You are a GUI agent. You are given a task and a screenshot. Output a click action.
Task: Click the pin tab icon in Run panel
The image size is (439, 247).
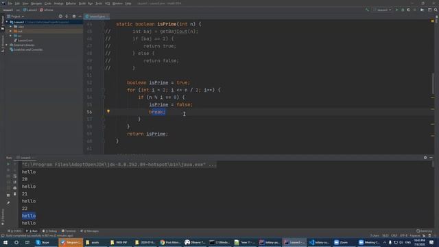(8, 203)
